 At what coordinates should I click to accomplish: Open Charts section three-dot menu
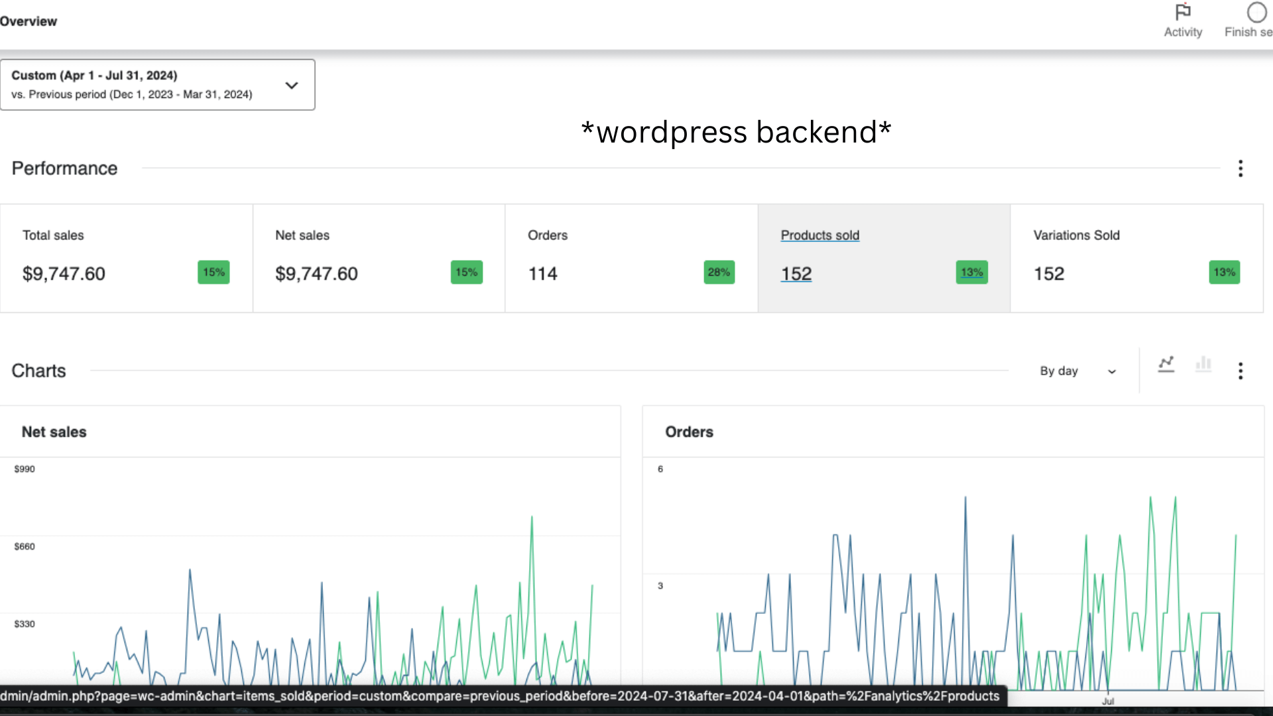[1241, 371]
